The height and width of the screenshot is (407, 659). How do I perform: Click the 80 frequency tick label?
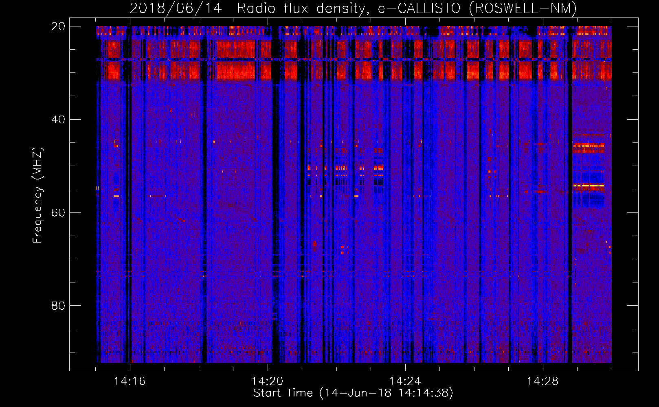click(58, 306)
